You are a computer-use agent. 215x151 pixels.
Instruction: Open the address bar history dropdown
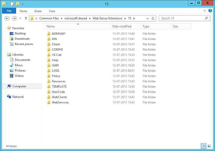147,18
